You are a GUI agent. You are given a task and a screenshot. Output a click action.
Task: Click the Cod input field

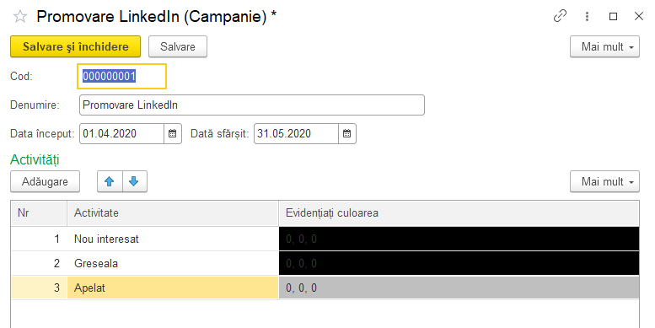[121, 76]
